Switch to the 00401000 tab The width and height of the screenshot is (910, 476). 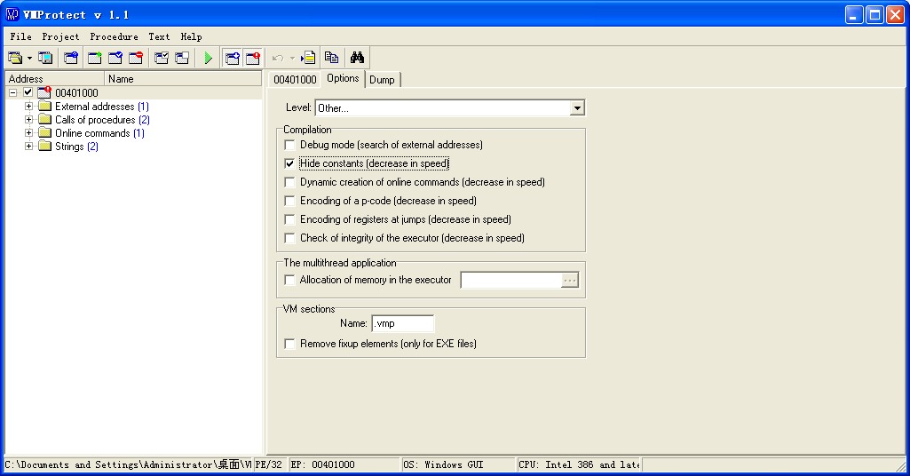click(295, 80)
